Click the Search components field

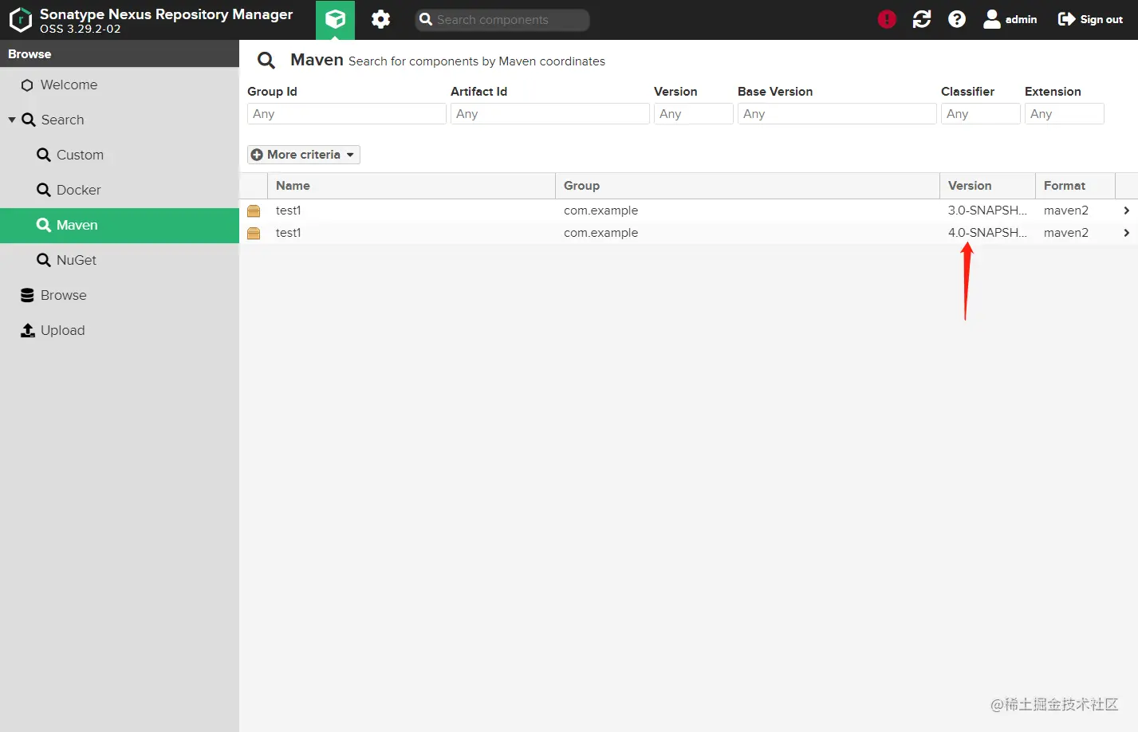point(502,20)
